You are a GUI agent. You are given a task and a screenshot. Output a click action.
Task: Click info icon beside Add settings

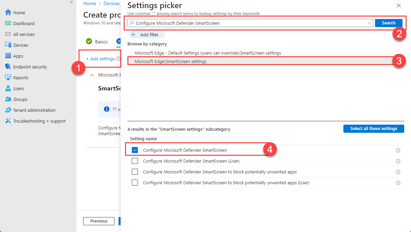pos(118,59)
